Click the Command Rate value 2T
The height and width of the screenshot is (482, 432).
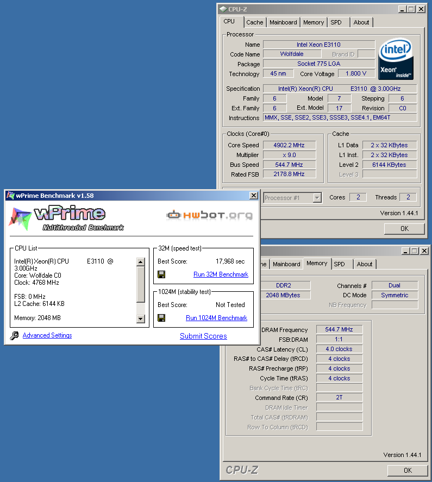(x=339, y=397)
